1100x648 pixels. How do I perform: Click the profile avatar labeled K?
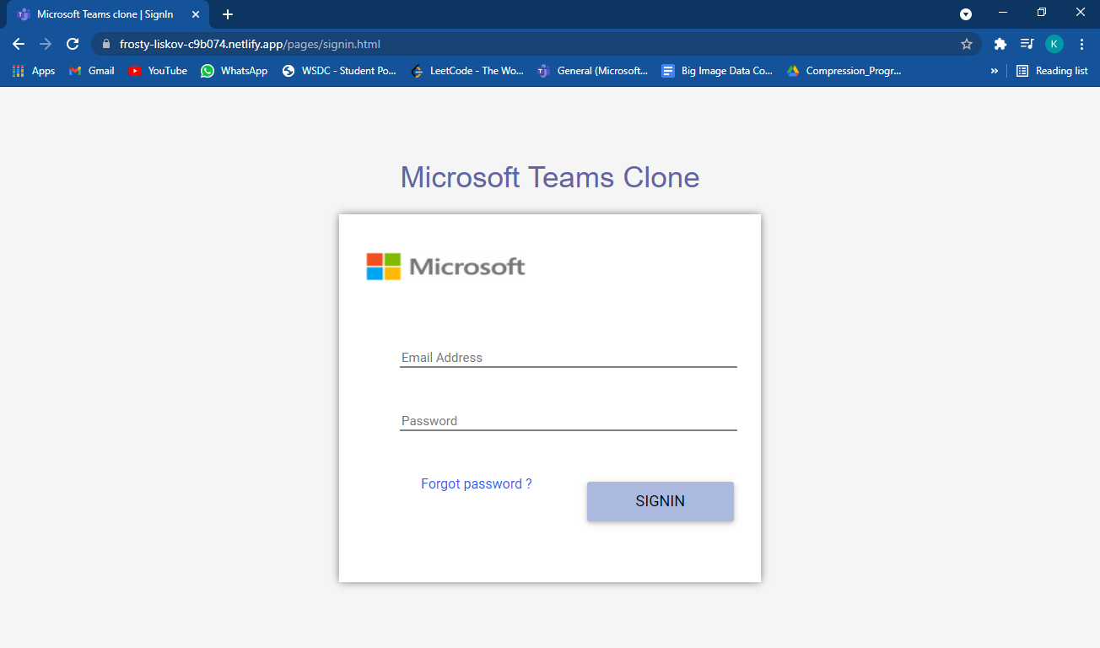(1054, 43)
